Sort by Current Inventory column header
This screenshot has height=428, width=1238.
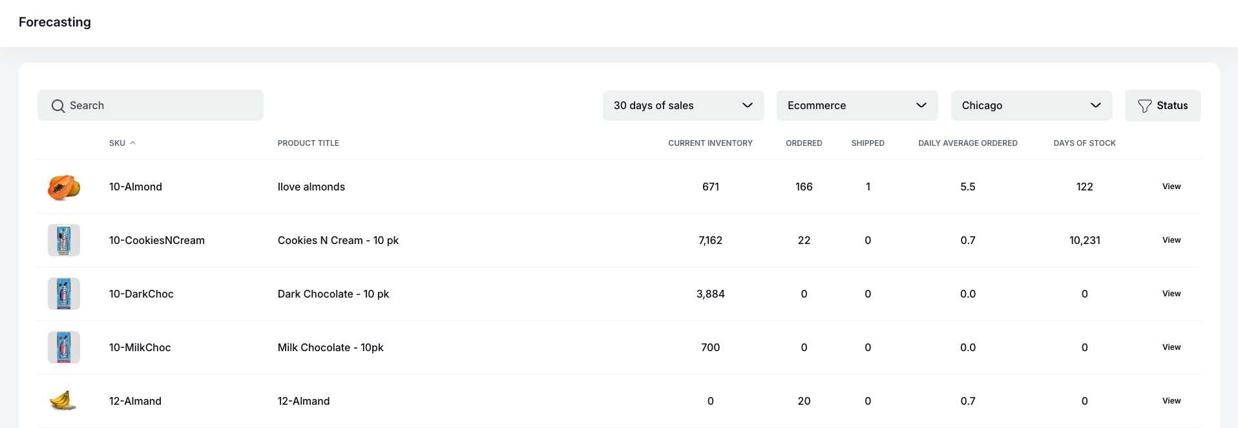point(710,143)
